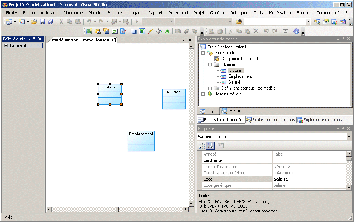Screen dimensions: 354x222
Task: Open the Modèle menu
Action: point(95,13)
